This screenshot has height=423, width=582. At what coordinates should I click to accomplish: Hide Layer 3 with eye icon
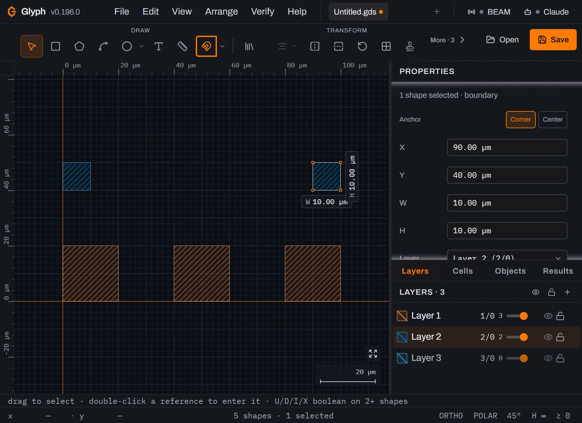[x=548, y=358]
